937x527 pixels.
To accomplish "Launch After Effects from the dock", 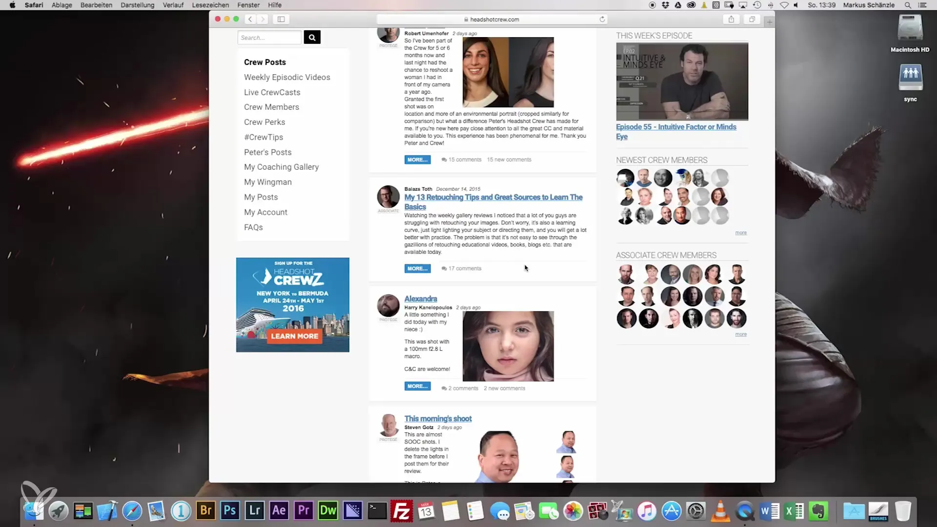I will tap(279, 511).
